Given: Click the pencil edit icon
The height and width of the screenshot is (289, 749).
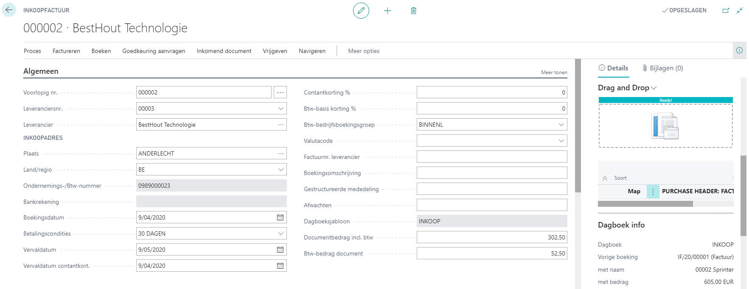Looking at the screenshot, I should pos(361,11).
